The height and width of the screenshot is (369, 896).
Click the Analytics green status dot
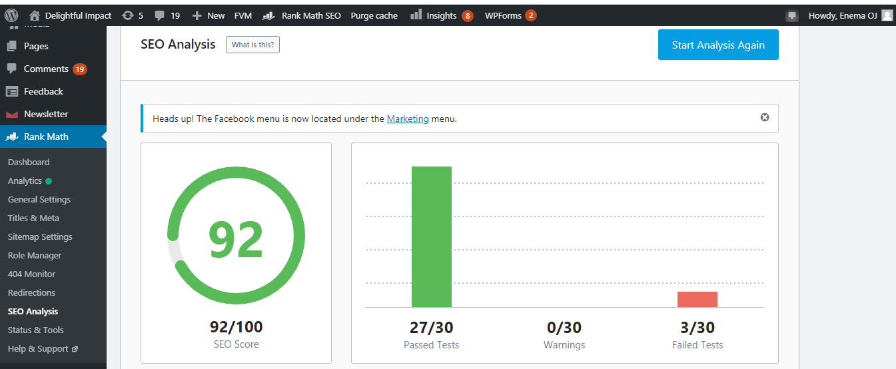coord(49,181)
